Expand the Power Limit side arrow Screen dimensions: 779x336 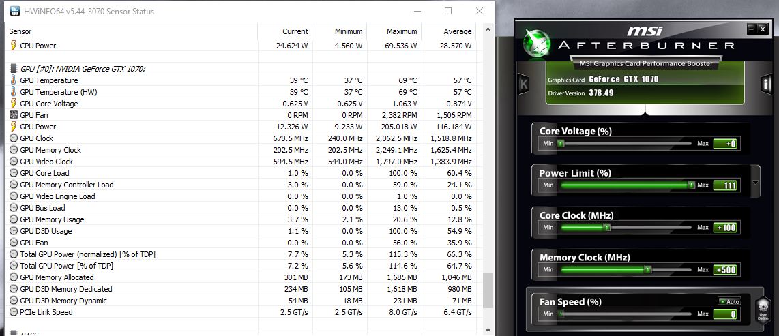[756, 182]
